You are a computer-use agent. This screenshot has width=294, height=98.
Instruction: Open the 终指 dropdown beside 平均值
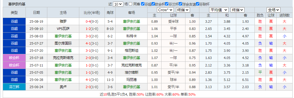pyautogui.click(x=237, y=10)
